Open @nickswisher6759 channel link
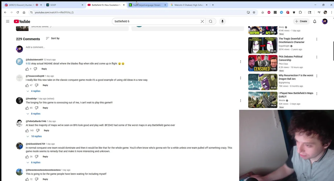This screenshot has width=334, height=181. click(35, 144)
